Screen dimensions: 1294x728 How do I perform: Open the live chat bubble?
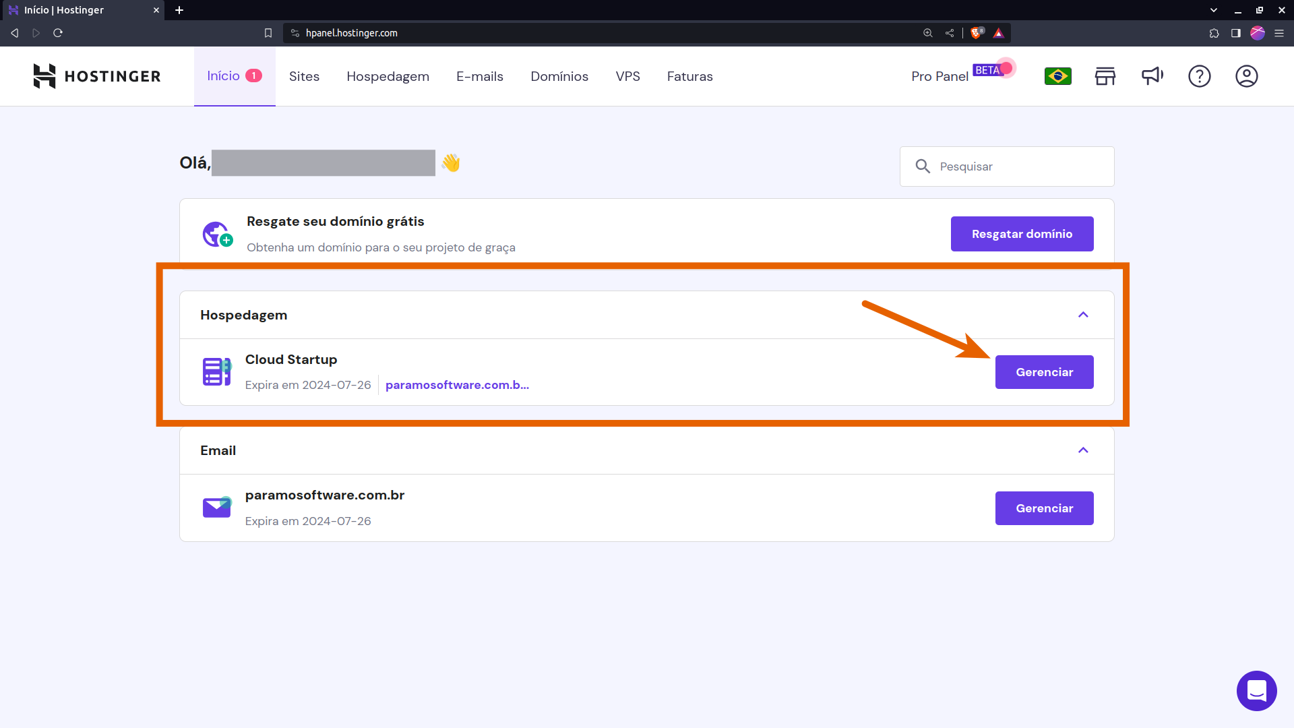pos(1256,691)
